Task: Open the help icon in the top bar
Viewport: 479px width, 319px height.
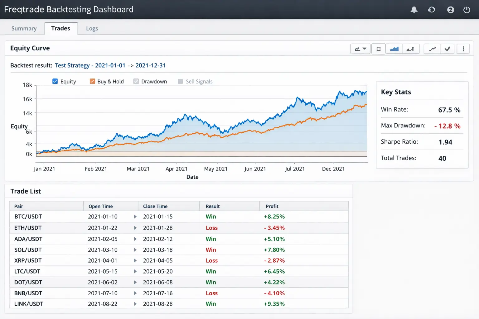Action: pos(450,10)
